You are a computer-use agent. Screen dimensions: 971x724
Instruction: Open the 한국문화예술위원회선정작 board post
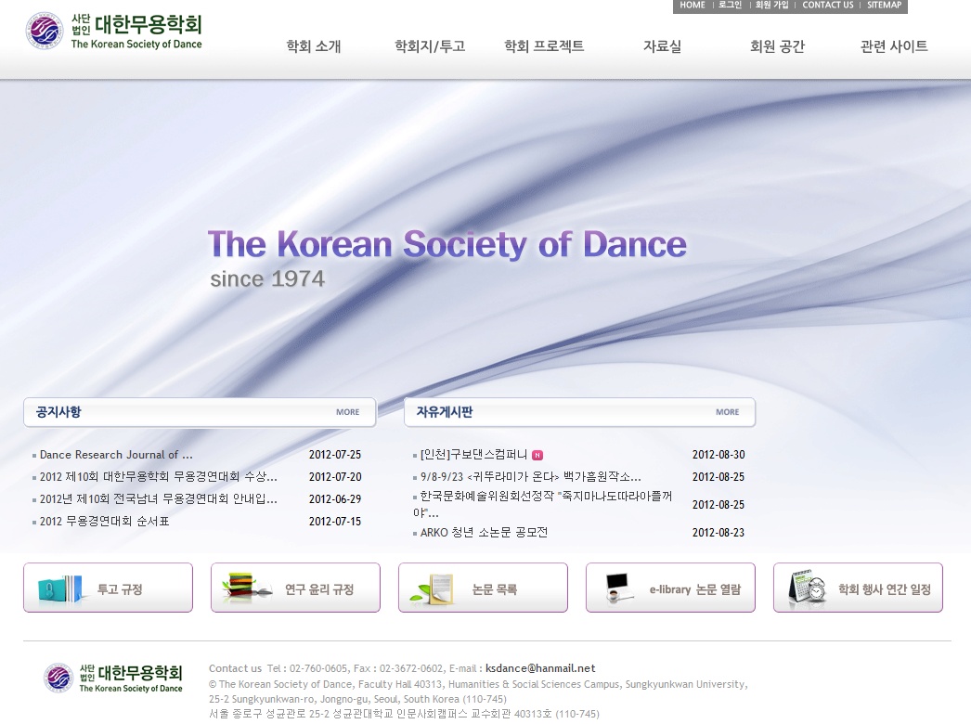coord(542,504)
